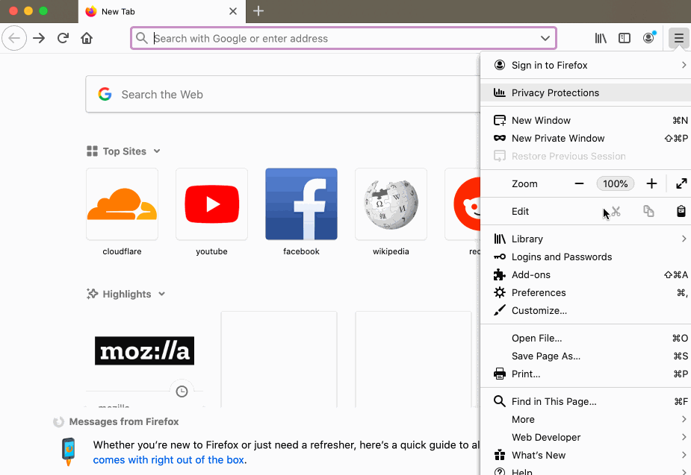Go to the Firefox home page
Image resolution: width=691 pixels, height=475 pixels.
coord(87,38)
